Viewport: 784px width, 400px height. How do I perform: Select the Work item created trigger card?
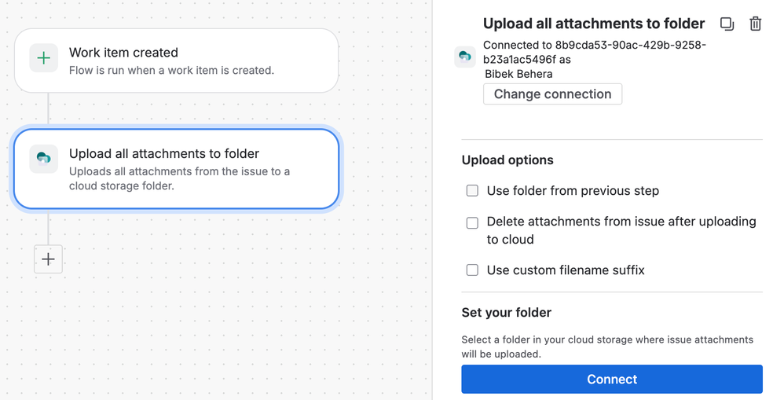[177, 61]
